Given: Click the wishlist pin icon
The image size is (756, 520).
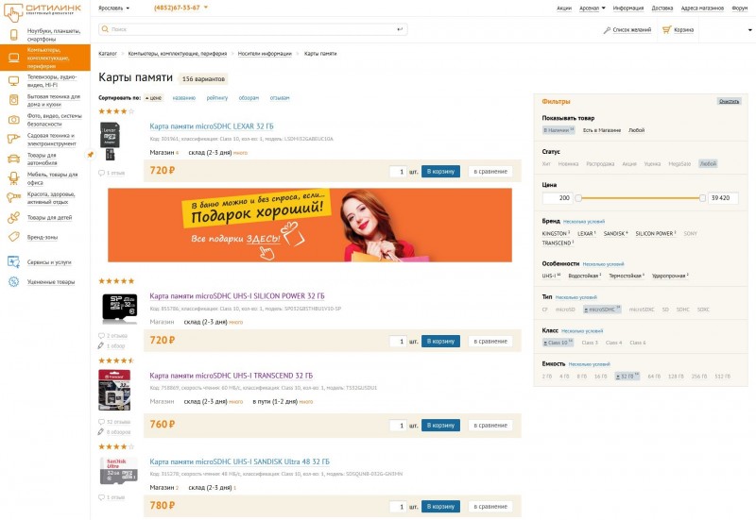Looking at the screenshot, I should point(607,30).
